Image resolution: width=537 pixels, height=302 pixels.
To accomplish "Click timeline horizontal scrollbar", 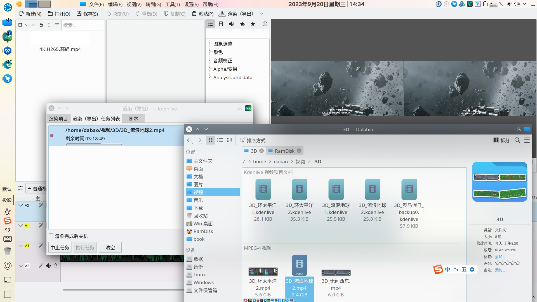I will coord(123,289).
